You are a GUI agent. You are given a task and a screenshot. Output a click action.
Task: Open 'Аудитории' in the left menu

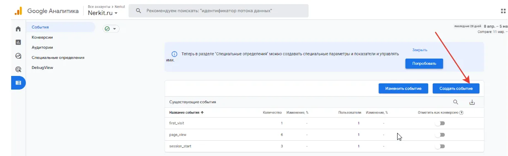point(42,47)
